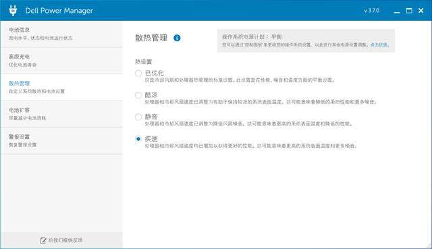Screen dimensions: 432x249
Task: Open the 电池信息 sidebar tab
Action: pyautogui.click(x=61, y=34)
